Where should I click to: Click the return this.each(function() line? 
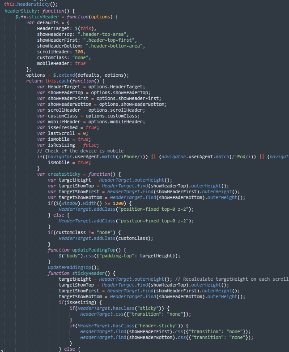pyautogui.click(x=65, y=81)
